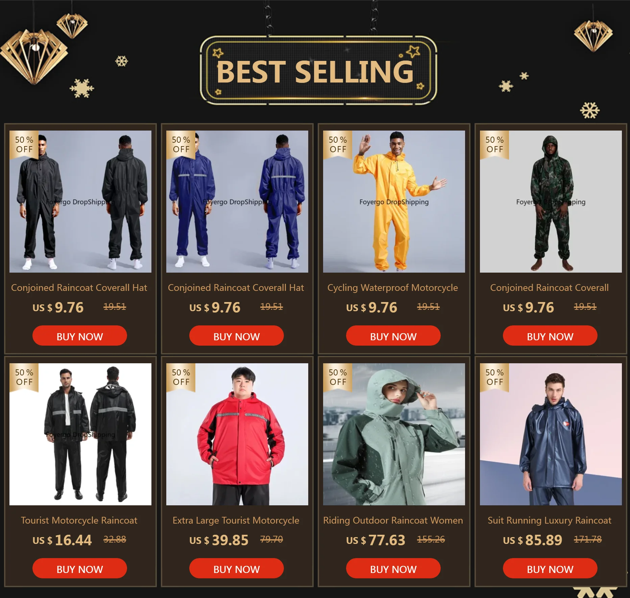Open the Extra Large Tourist Motorcycle title link
The width and height of the screenshot is (630, 598).
(x=236, y=520)
